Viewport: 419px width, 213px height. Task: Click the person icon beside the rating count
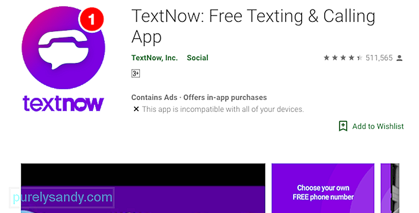point(399,58)
